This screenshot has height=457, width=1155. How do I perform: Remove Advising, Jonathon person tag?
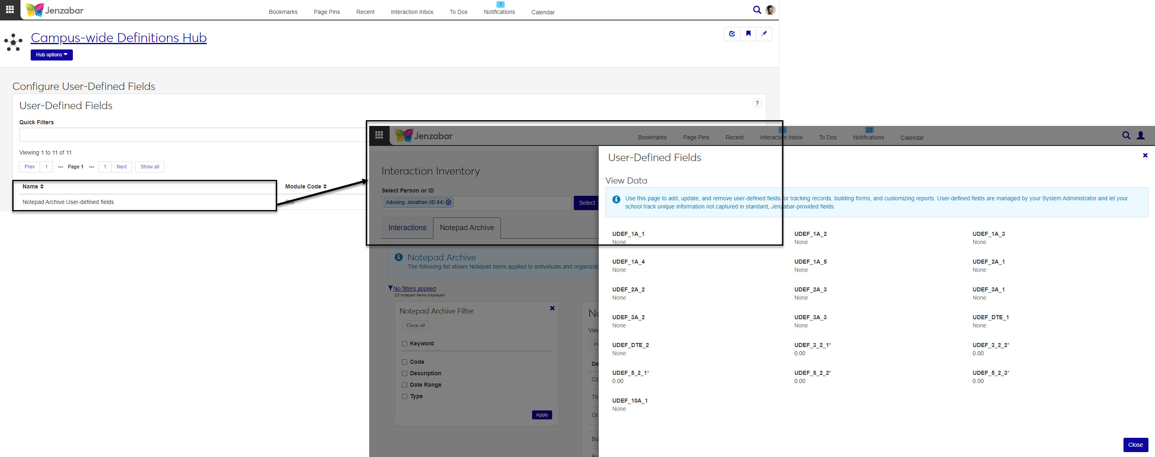[x=448, y=202]
